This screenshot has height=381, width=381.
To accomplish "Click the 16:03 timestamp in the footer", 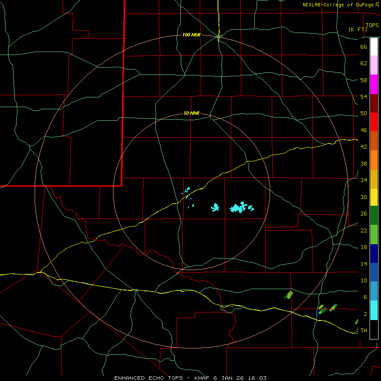I will 257,378.
